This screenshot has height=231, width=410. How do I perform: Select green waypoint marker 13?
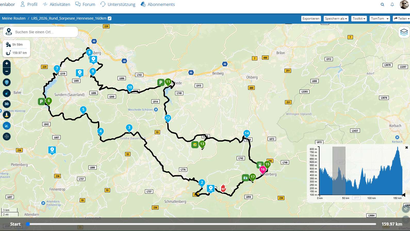202,144
